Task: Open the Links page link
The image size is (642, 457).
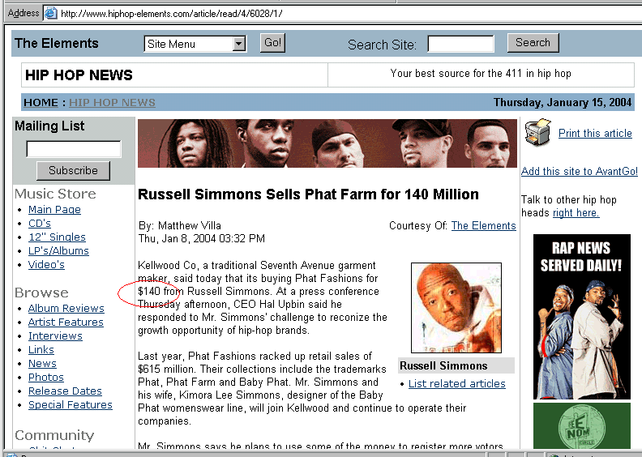Action: pyautogui.click(x=41, y=350)
